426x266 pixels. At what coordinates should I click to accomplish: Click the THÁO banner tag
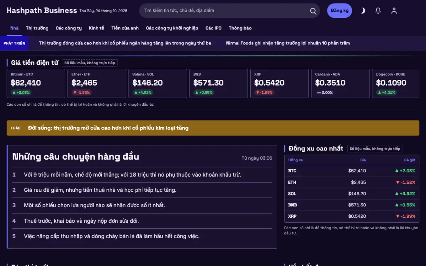click(16, 128)
